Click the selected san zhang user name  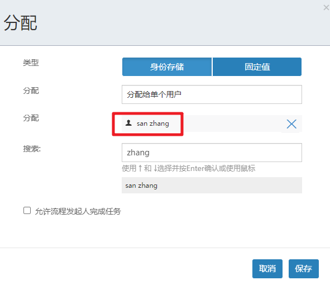tap(153, 123)
